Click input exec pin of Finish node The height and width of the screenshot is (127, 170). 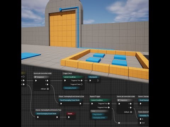click(x=69, y=117)
